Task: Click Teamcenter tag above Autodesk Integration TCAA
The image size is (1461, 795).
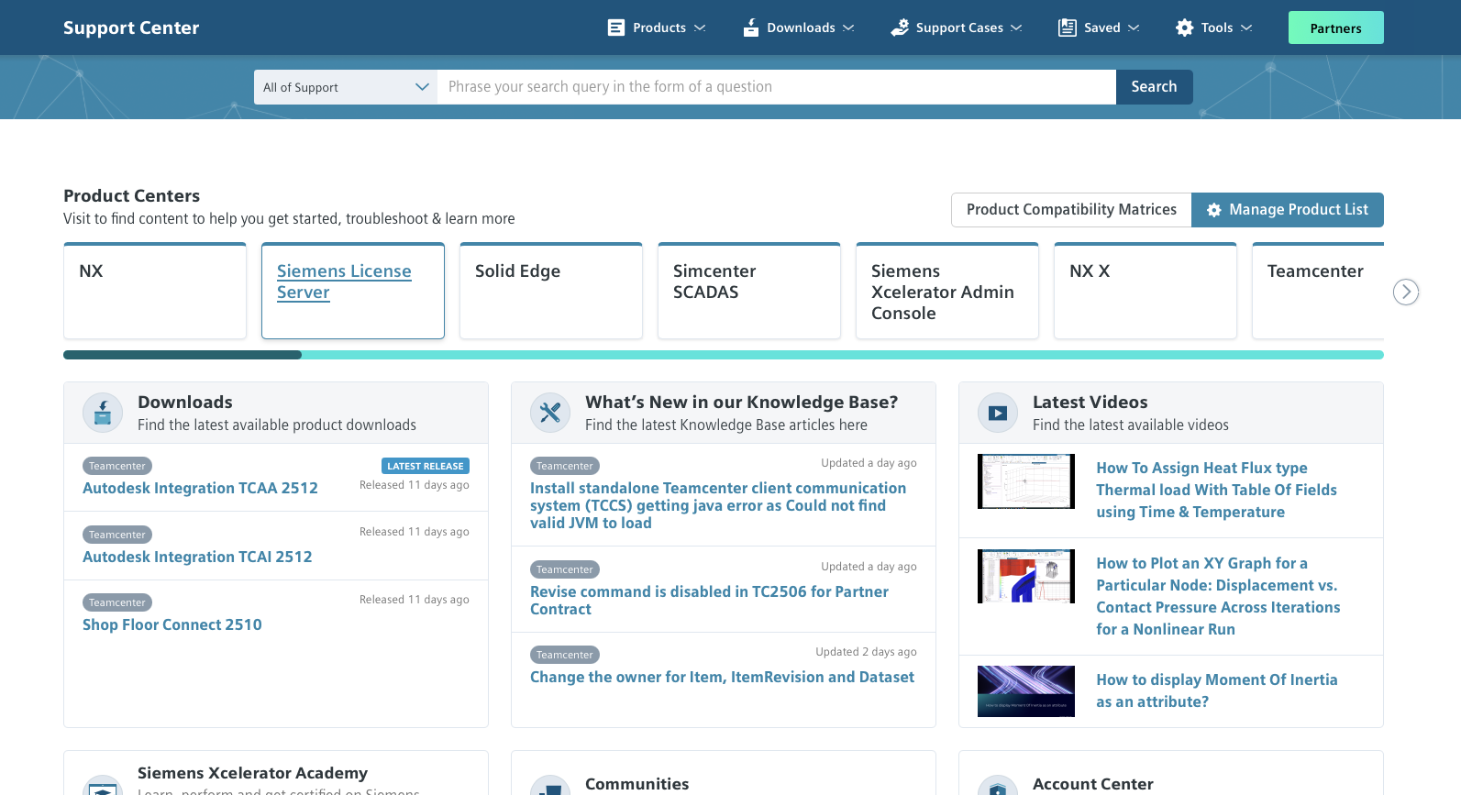Action: pos(117,467)
